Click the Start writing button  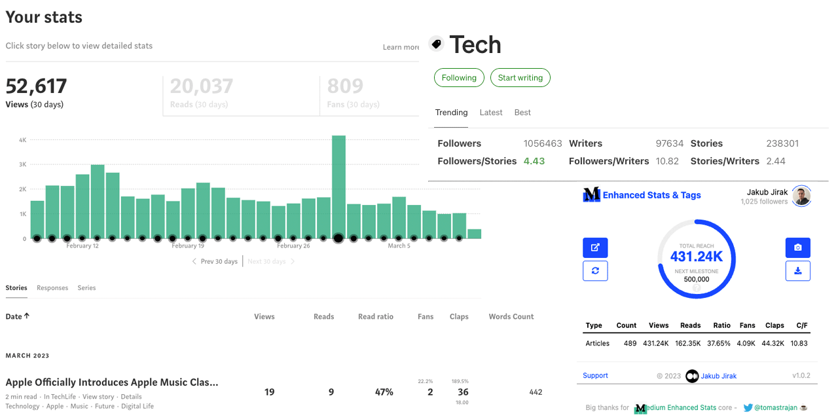pyautogui.click(x=520, y=77)
